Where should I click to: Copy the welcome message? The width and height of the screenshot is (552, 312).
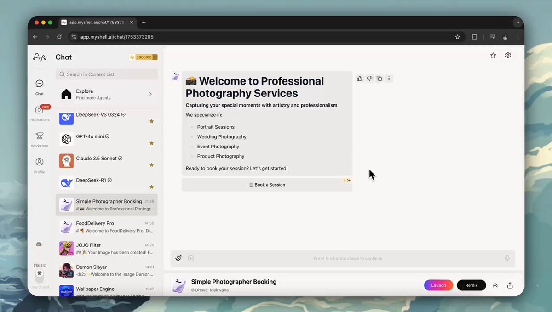379,79
